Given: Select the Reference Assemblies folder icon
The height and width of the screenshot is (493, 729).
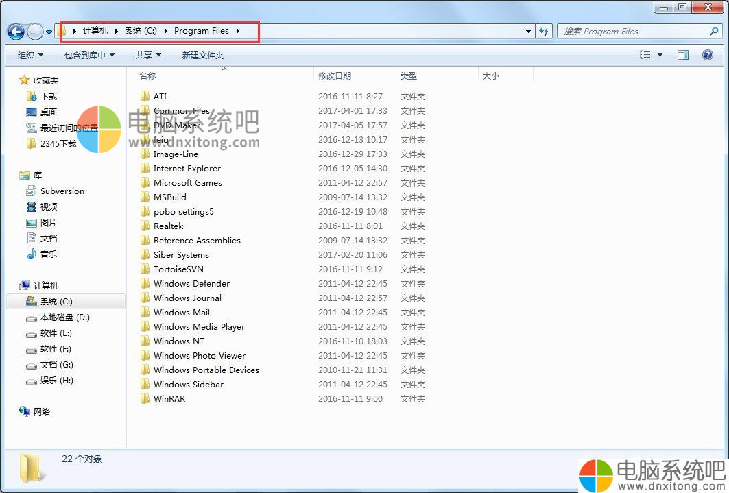Looking at the screenshot, I should click(x=145, y=240).
